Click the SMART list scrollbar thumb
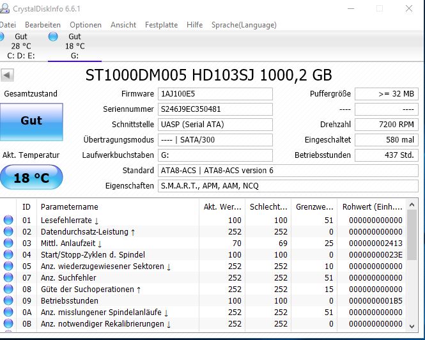This screenshot has height=340, width=425. [x=412, y=235]
